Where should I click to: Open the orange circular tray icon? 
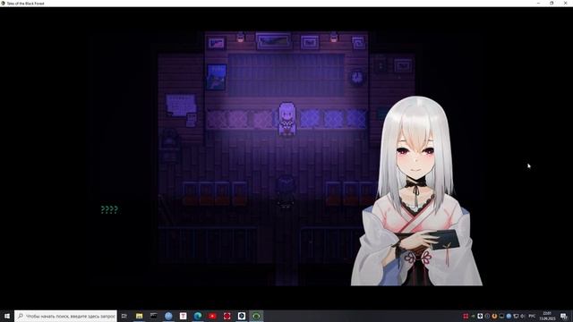coord(494,316)
